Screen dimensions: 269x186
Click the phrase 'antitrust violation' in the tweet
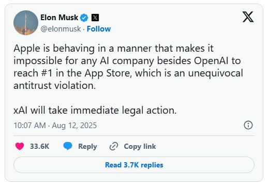click(54, 85)
